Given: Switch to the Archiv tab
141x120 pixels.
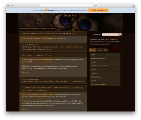Looking at the screenshot, I should 100,50.
